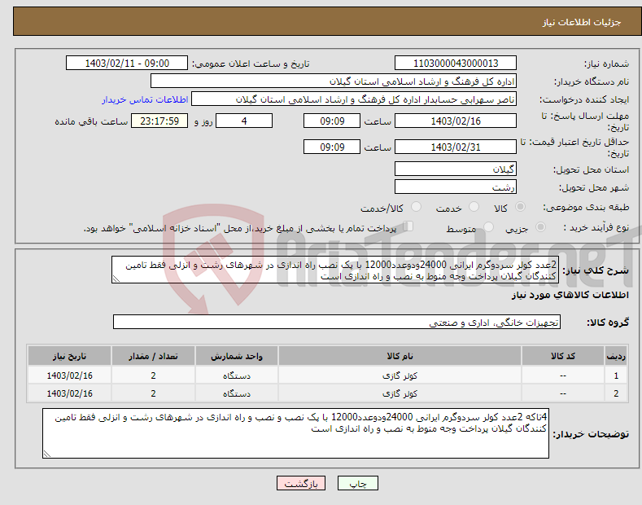This screenshot has height=505, width=642.
Task: Click the بازگشت back button
Action: click(x=301, y=483)
